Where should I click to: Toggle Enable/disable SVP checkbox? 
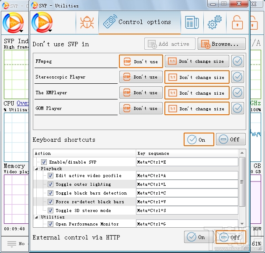click(44, 162)
